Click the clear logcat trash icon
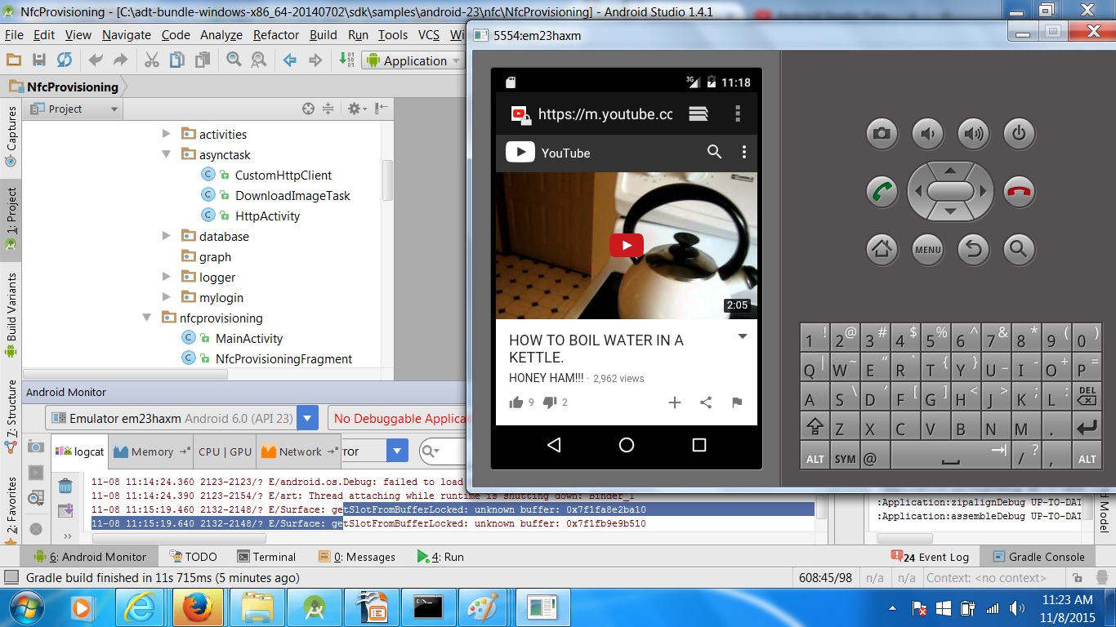 tap(65, 487)
